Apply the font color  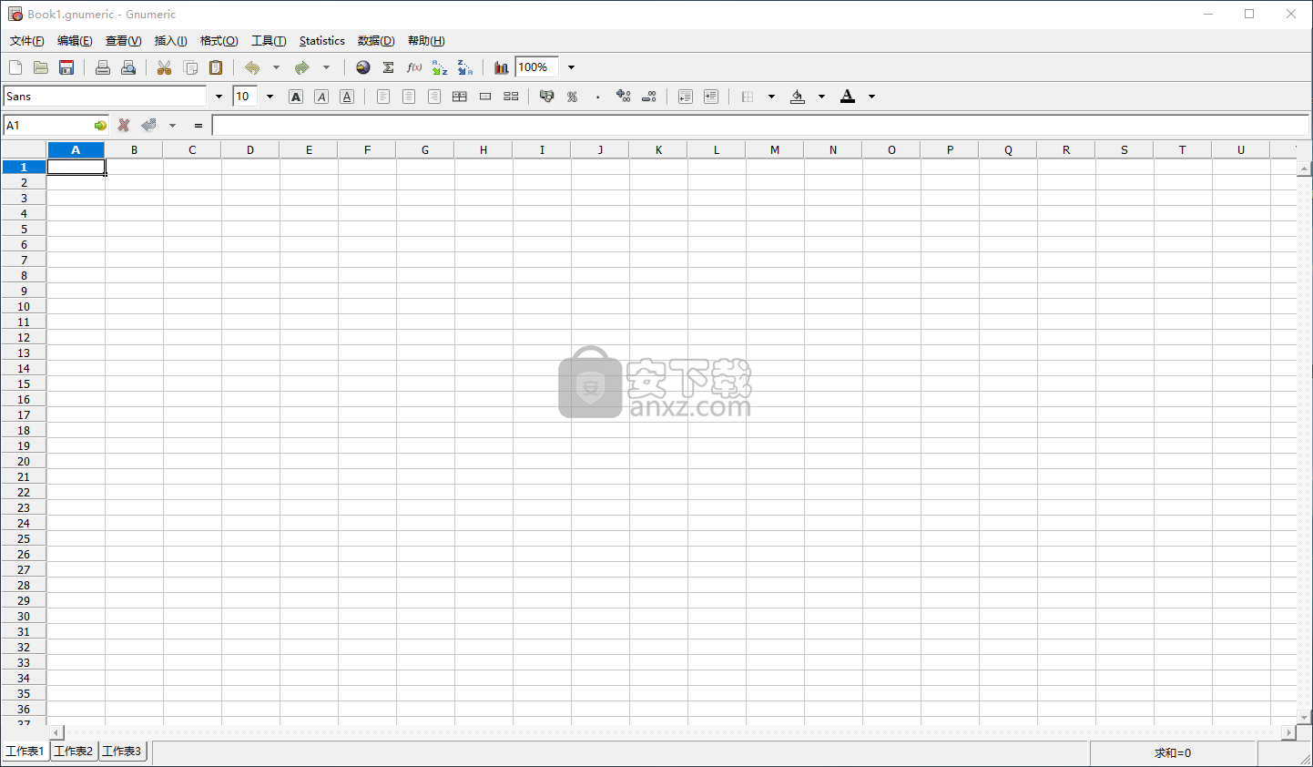[848, 97]
